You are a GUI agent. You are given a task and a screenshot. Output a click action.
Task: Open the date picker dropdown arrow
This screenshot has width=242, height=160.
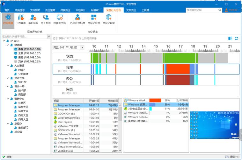pos(82,47)
